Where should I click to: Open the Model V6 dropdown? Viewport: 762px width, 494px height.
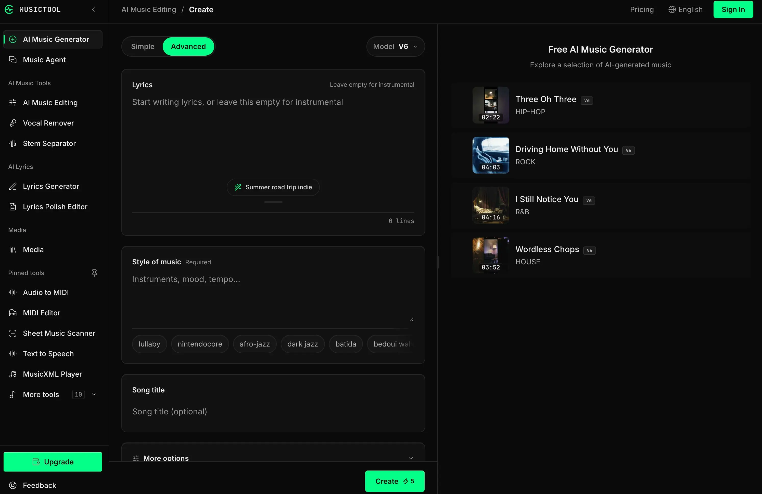tap(395, 46)
